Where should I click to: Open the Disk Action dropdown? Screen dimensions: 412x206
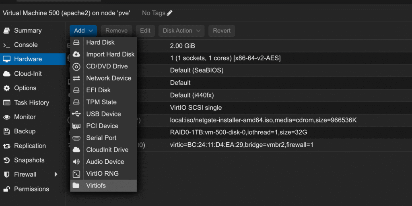(181, 31)
